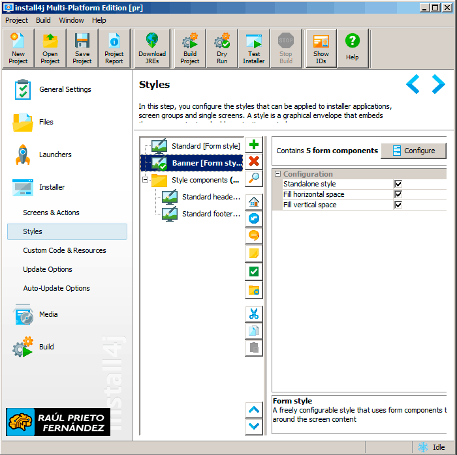Image resolution: width=457 pixels, height=455 pixels.
Task: Open the Build menu
Action: tap(43, 20)
